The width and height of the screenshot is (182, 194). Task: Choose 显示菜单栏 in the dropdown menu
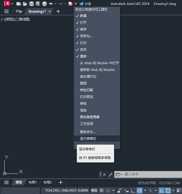click(x=97, y=139)
